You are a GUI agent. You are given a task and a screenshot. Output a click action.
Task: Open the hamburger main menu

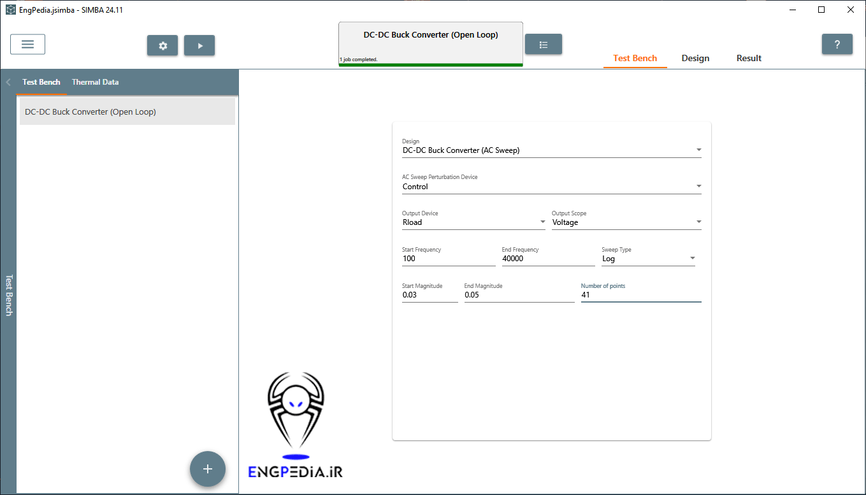pyautogui.click(x=27, y=45)
